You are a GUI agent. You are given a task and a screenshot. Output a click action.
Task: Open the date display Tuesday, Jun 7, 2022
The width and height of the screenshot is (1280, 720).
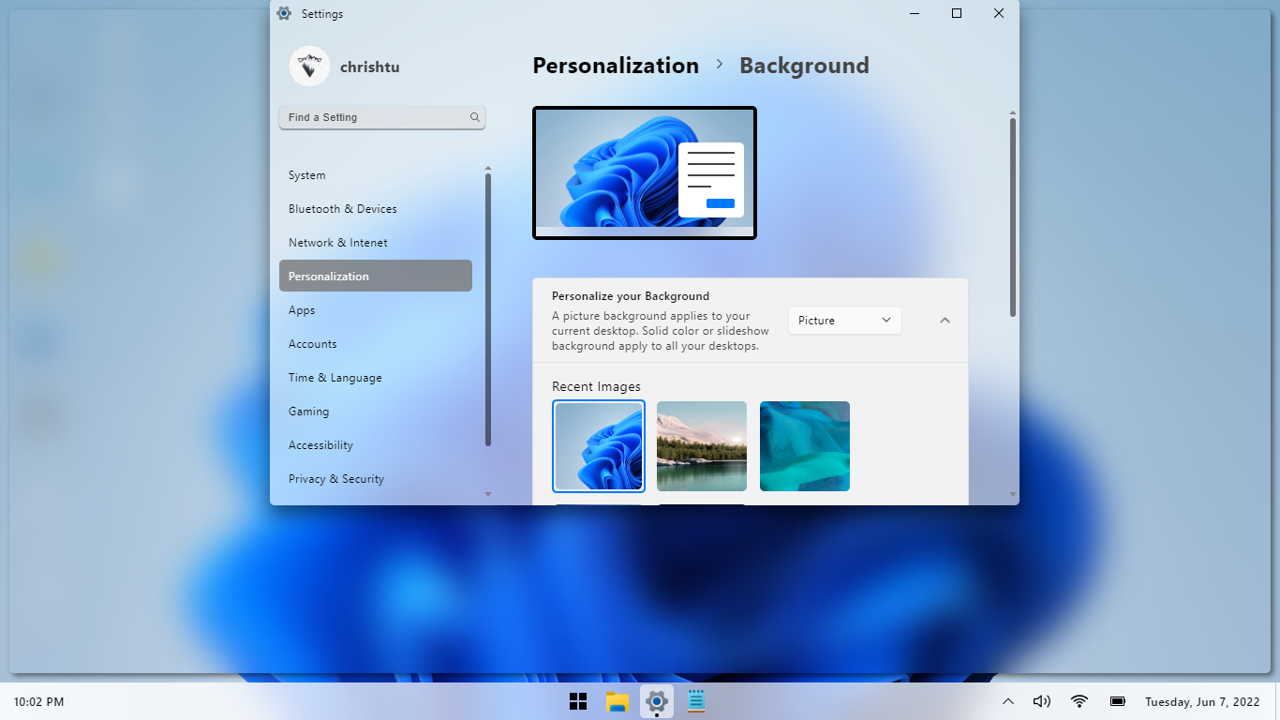point(1202,701)
